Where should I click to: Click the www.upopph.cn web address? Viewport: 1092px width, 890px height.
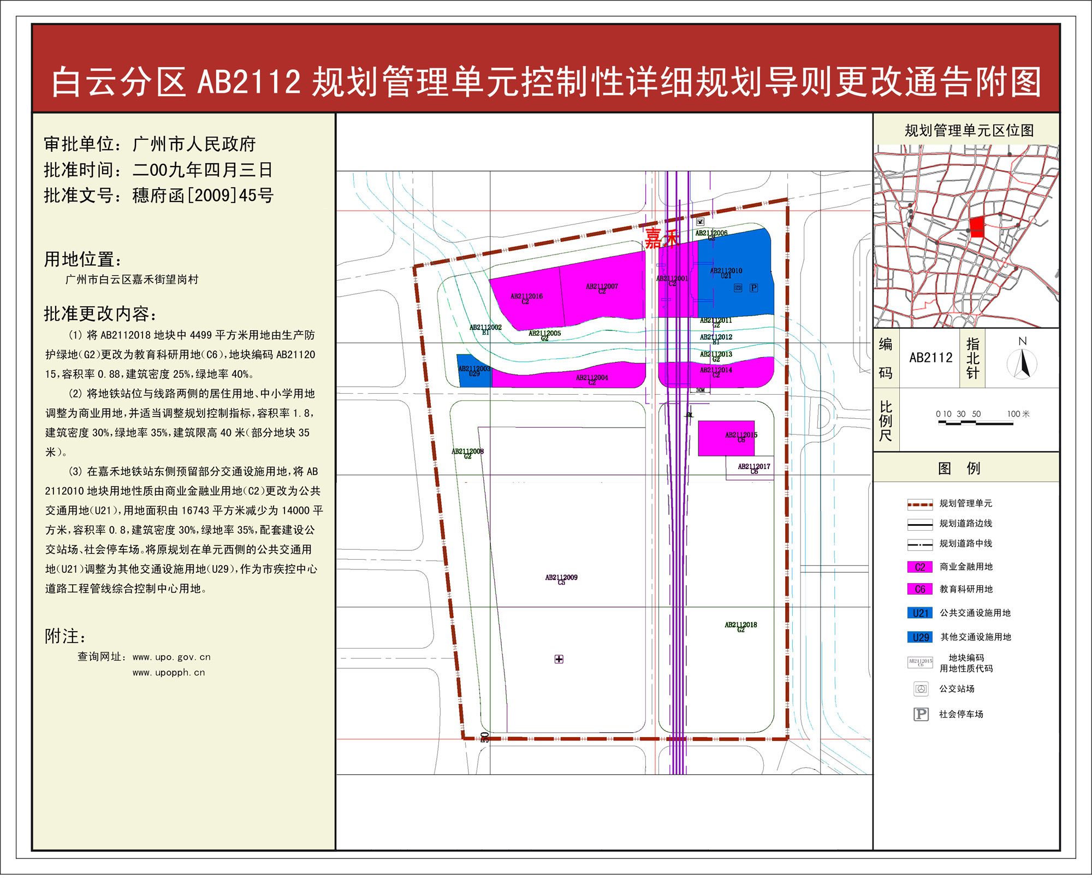coord(169,673)
